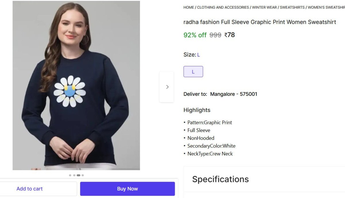
Task: Click the sweatshirt product image
Action: (x=76, y=86)
